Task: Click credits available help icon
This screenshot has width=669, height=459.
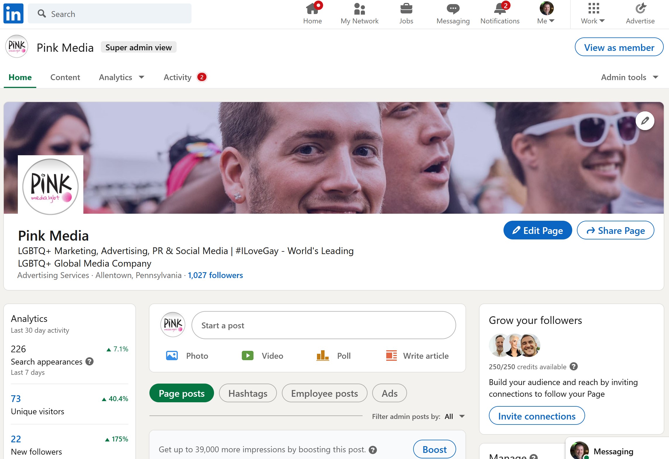Action: pos(574,367)
